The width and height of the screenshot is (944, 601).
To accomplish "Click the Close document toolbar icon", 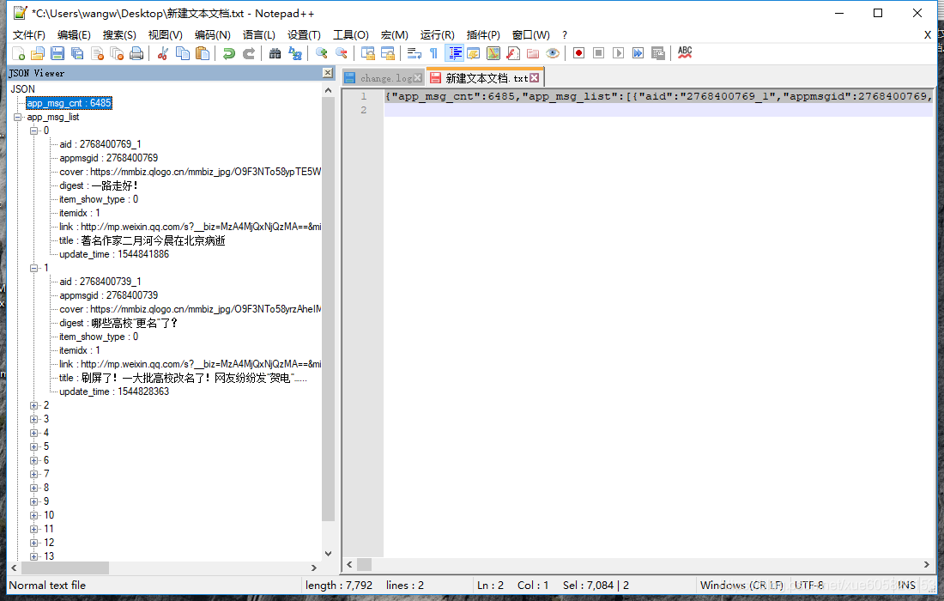I will coord(97,53).
